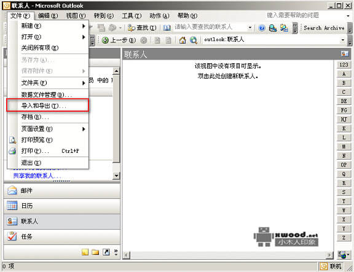
Task: Click the Find (查找) toolbar button
Action: 142,28
